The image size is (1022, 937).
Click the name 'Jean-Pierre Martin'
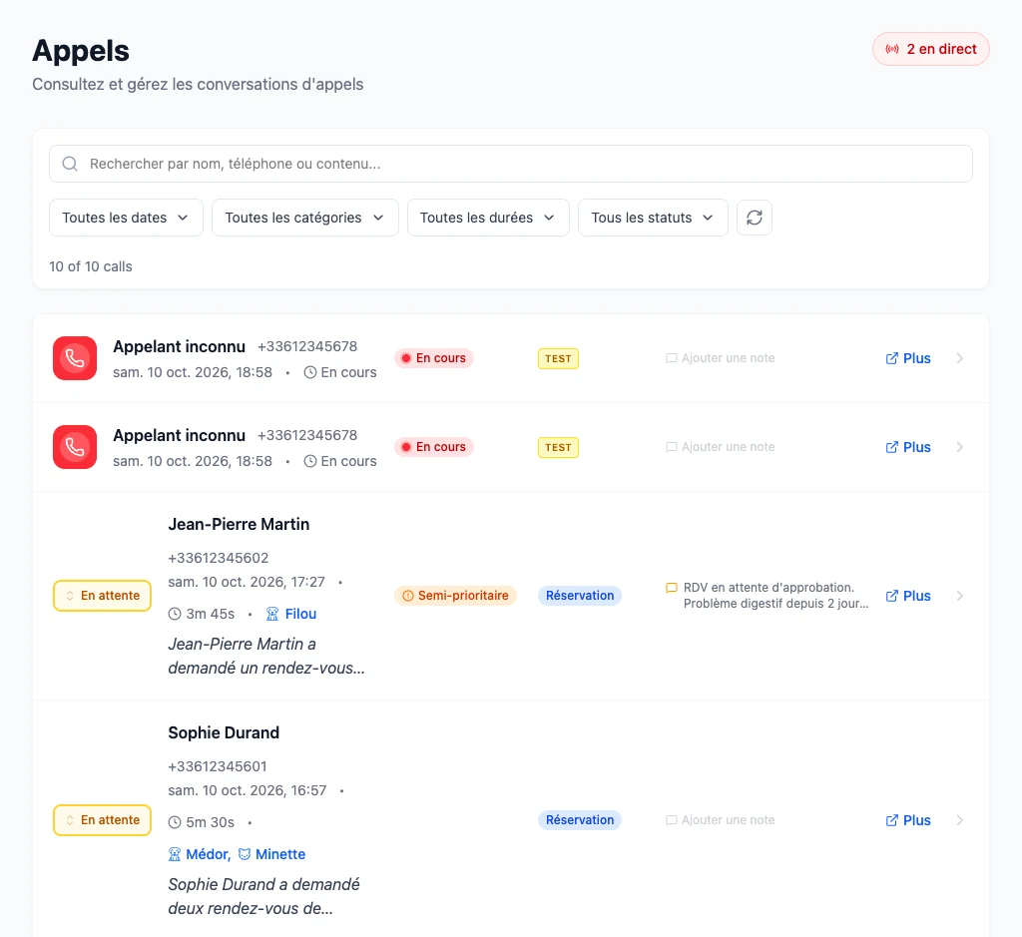(x=239, y=525)
